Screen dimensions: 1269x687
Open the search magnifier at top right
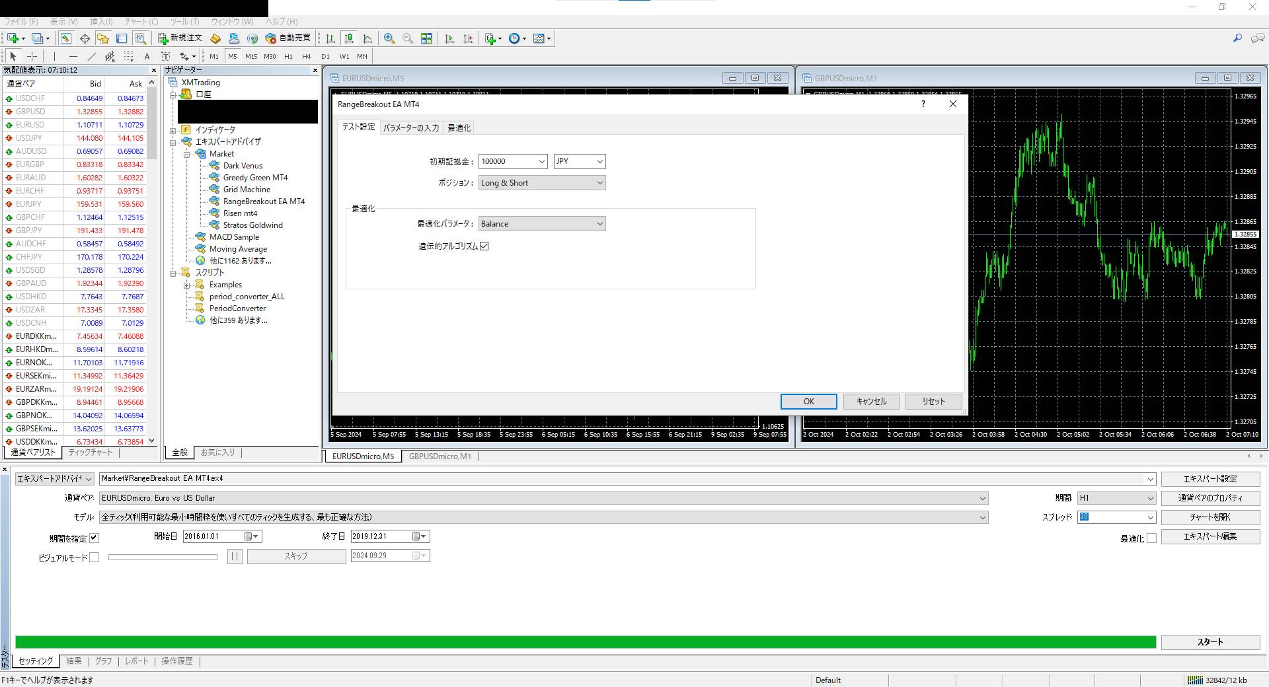[x=1237, y=38]
